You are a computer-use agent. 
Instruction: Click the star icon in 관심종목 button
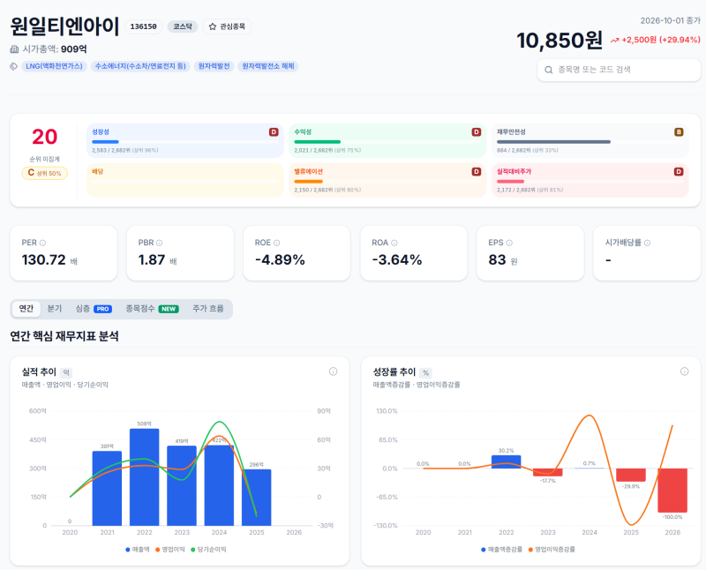point(213,26)
